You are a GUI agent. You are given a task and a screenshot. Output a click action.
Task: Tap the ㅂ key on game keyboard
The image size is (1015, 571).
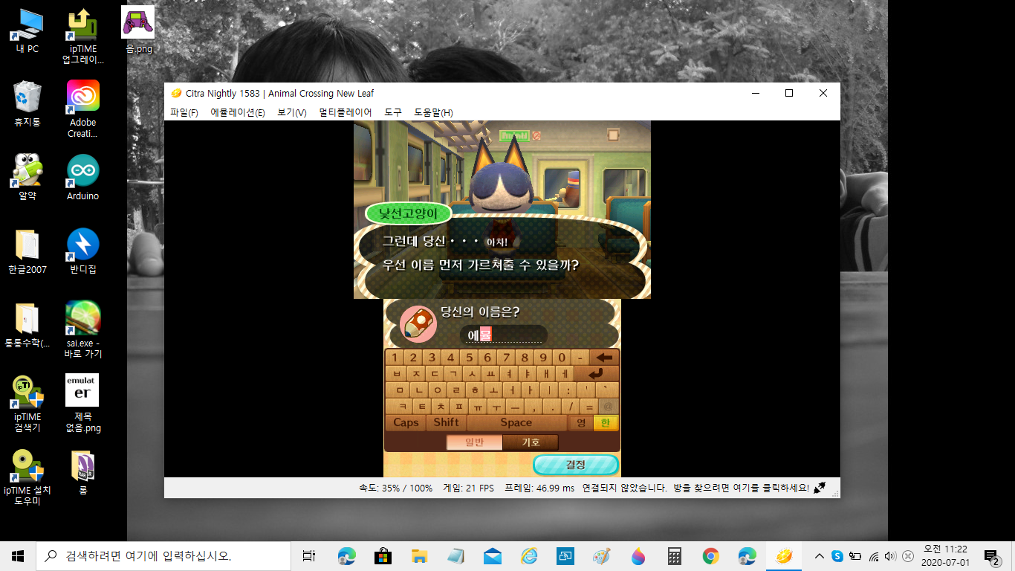(397, 374)
